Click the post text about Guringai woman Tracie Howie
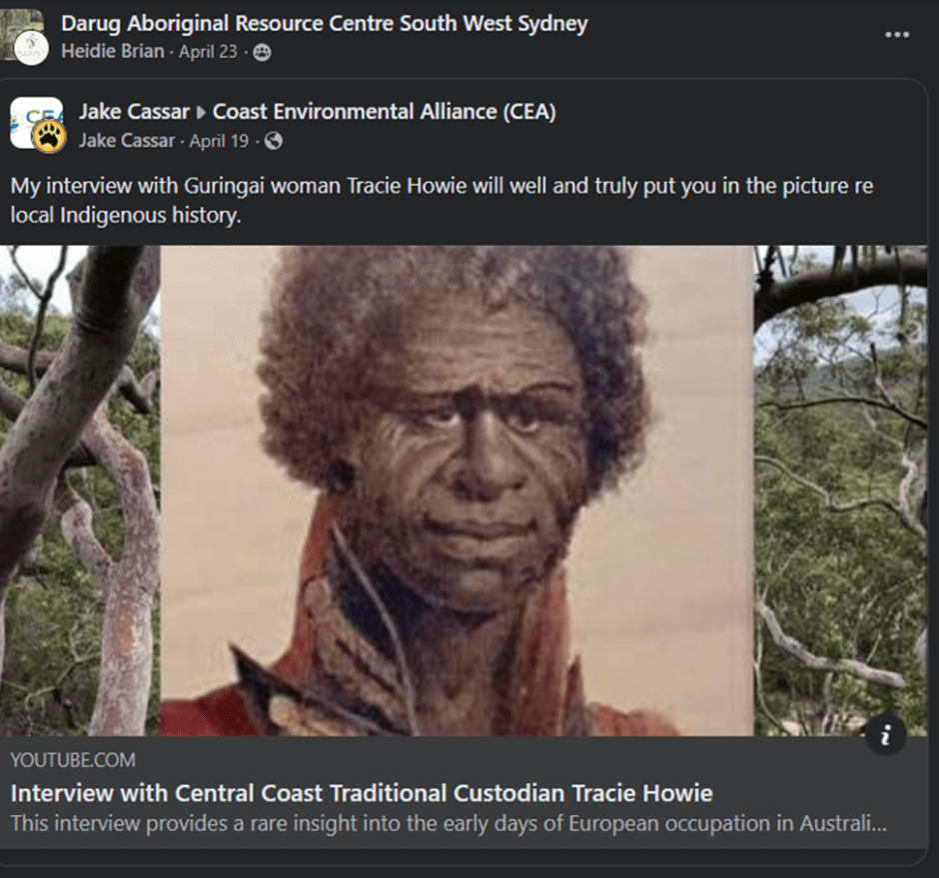939x878 pixels. coord(442,200)
